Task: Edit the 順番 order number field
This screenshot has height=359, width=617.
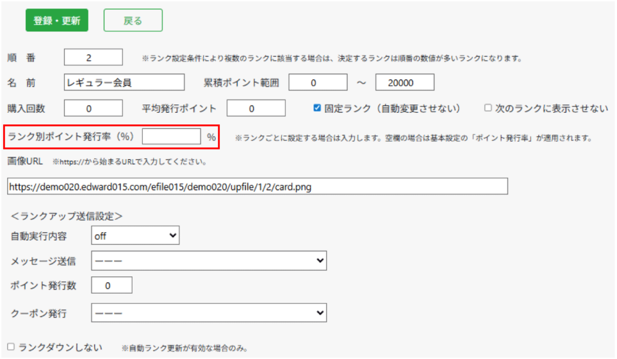Action: (92, 57)
